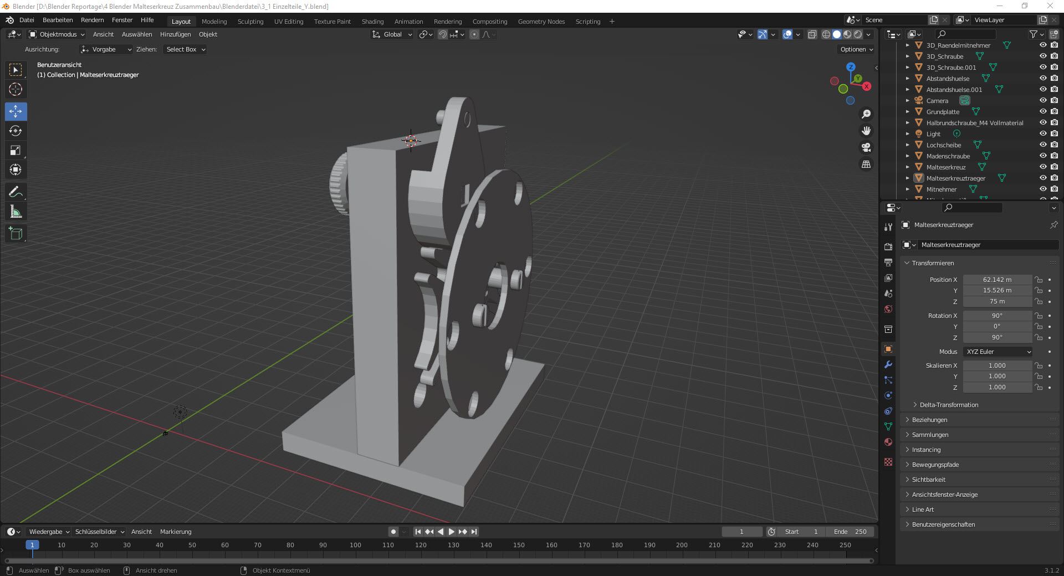This screenshot has height=576, width=1064.
Task: Open the Bearbeiten menu
Action: click(x=58, y=20)
